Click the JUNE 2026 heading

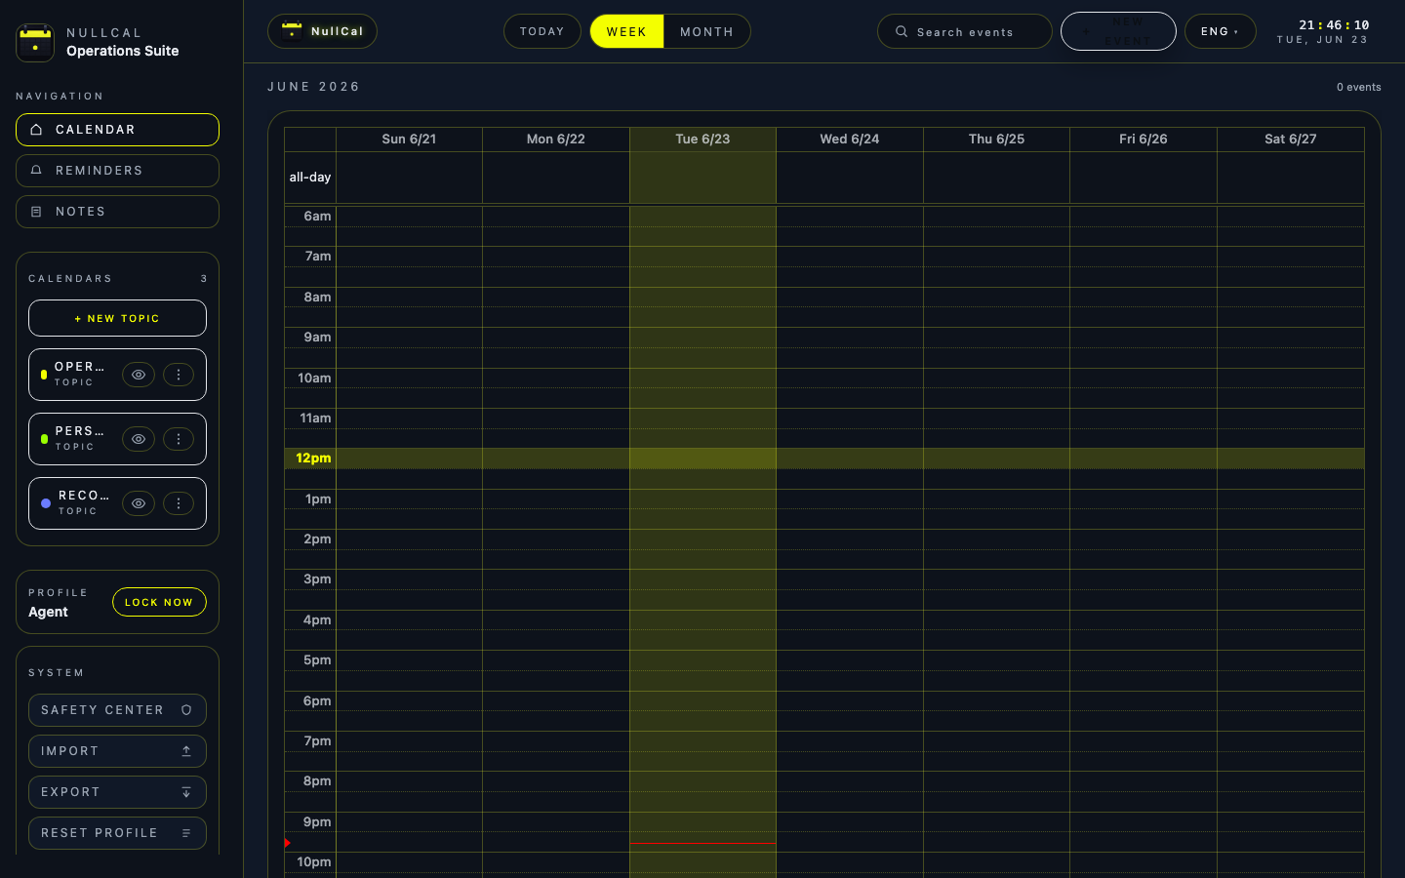[x=314, y=87]
